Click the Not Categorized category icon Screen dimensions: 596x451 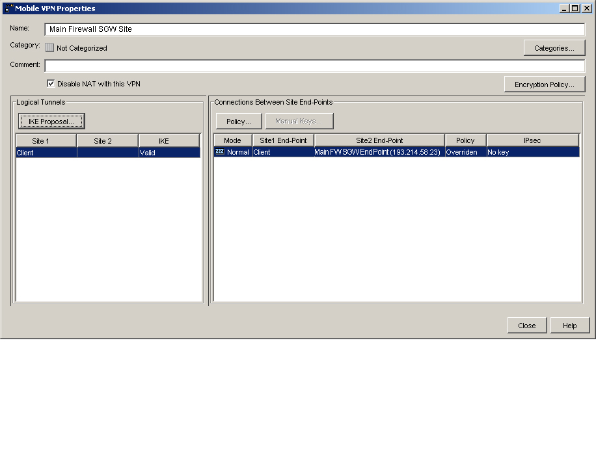(x=49, y=47)
